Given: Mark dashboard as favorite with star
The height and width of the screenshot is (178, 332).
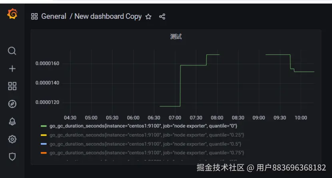Looking at the screenshot, I should [x=148, y=16].
